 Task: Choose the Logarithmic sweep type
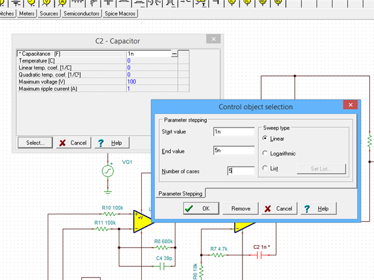[266, 154]
